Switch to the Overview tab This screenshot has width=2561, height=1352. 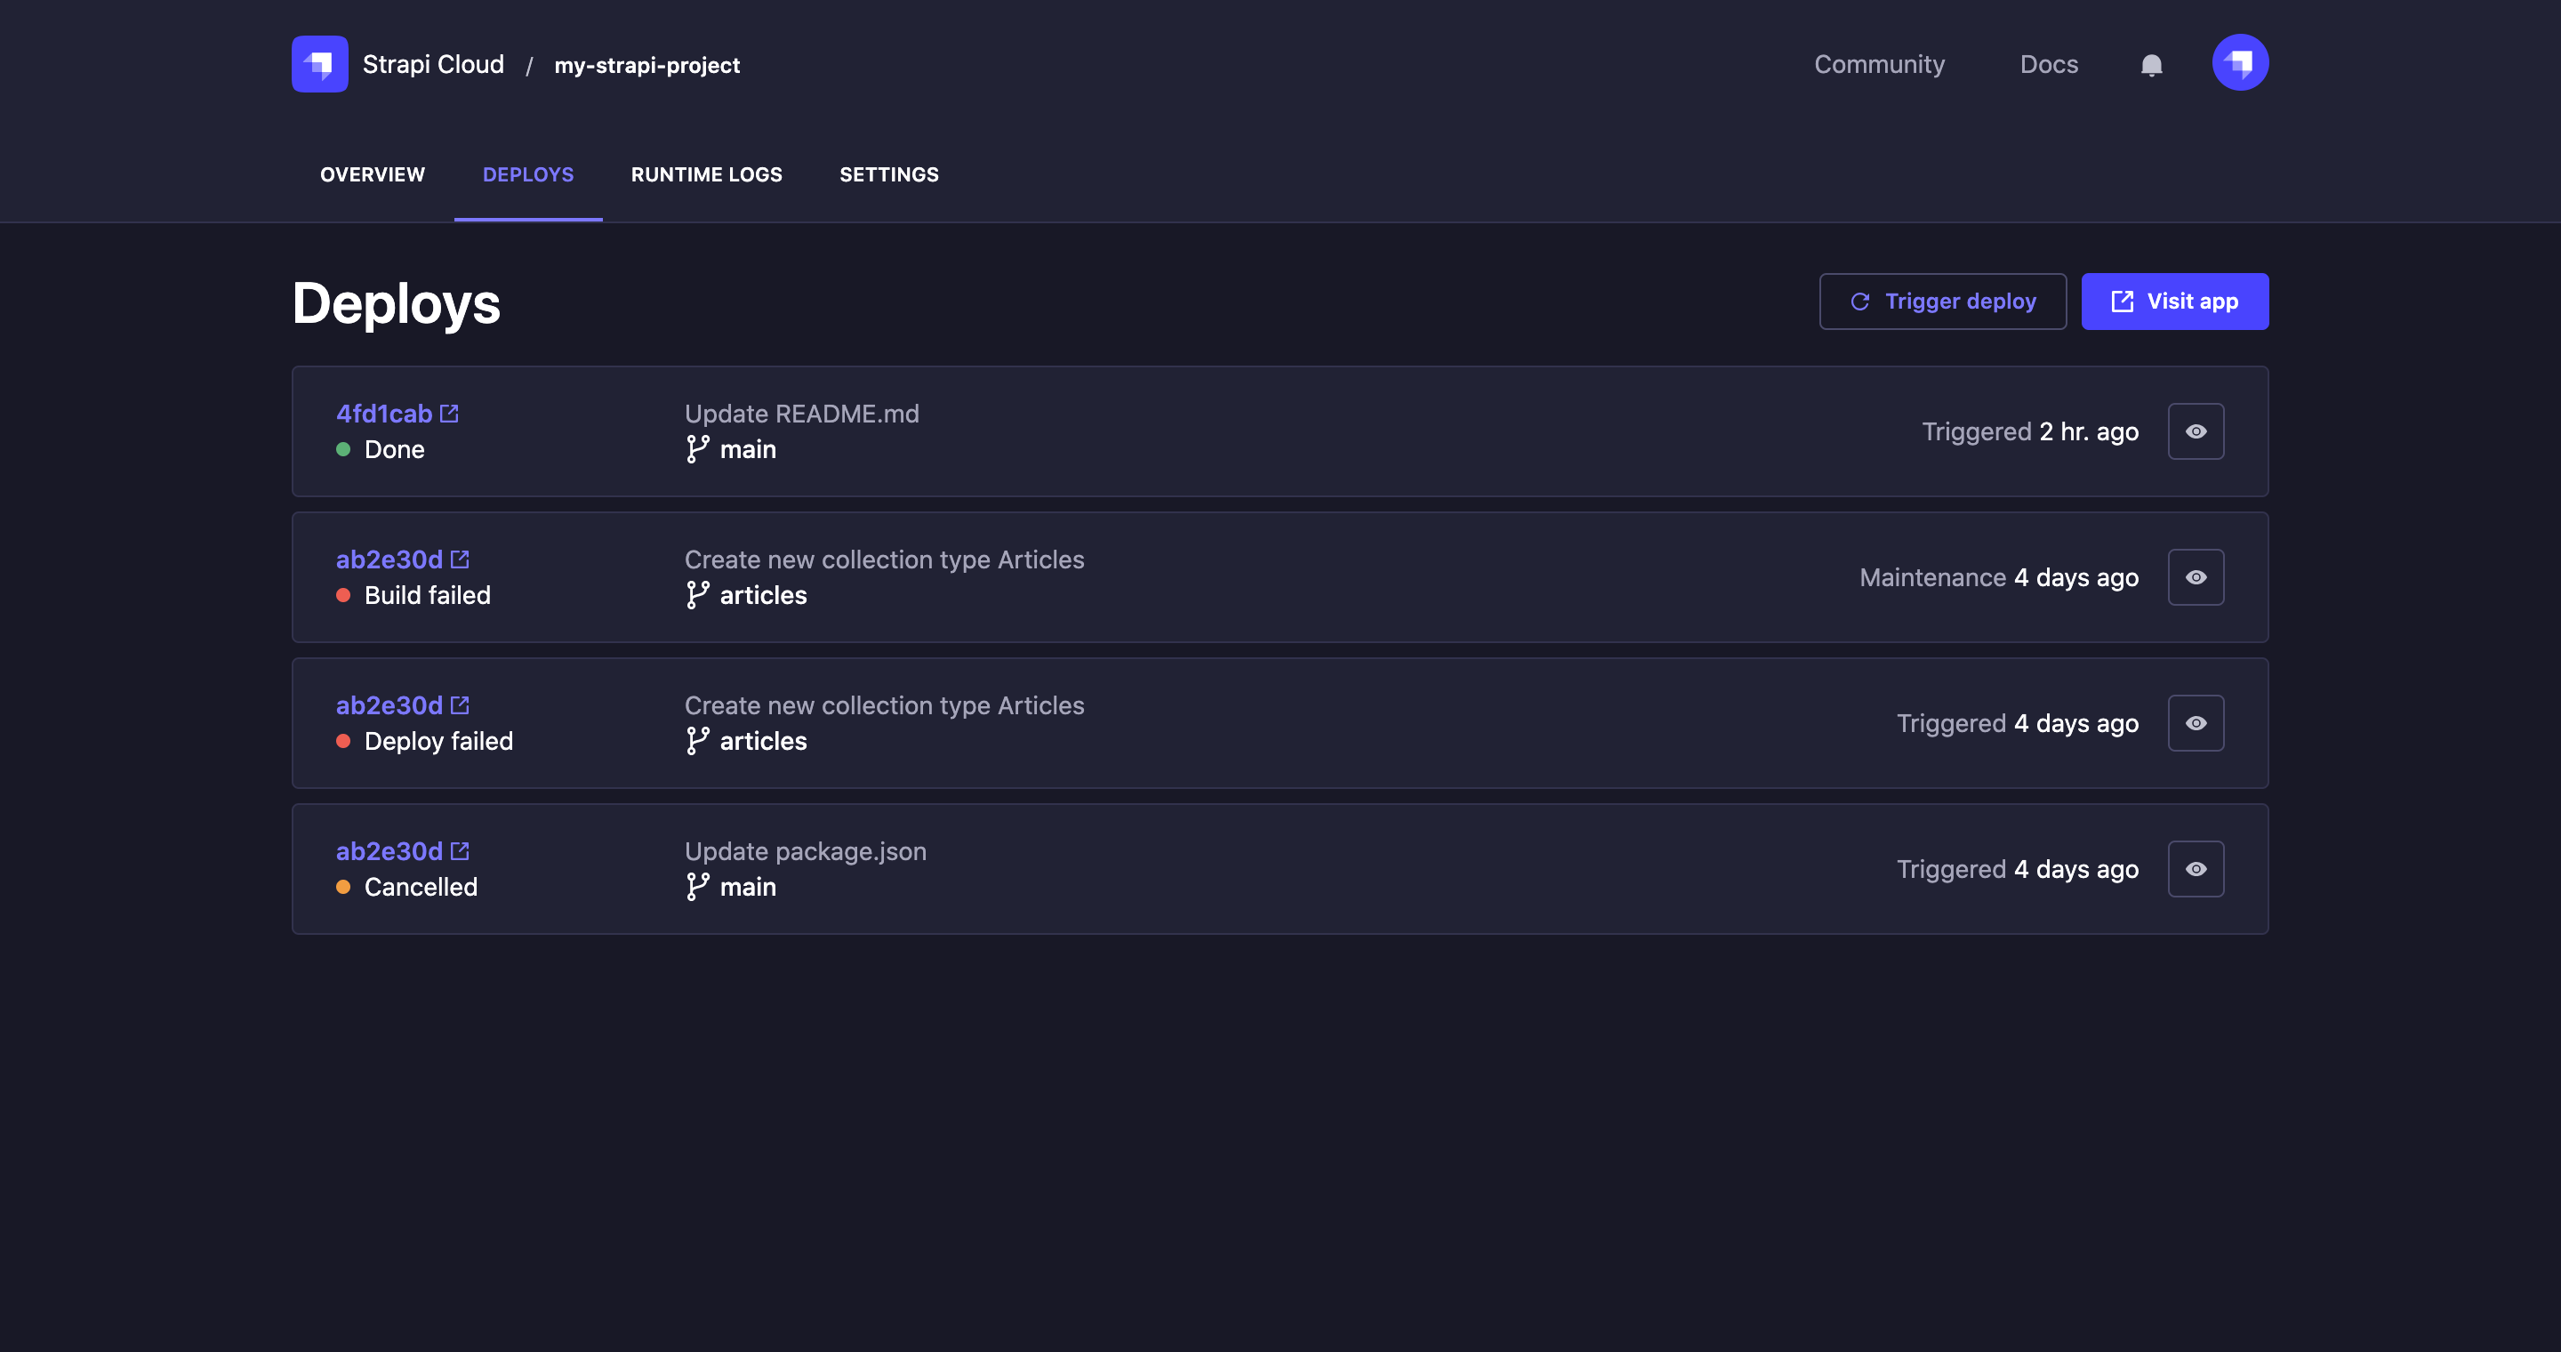[x=371, y=173]
